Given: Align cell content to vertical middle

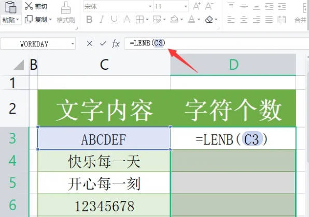Looking at the screenshot, I should click(x=244, y=6).
